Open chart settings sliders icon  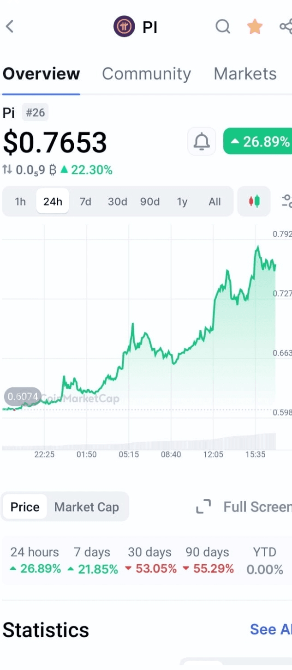coord(286,201)
